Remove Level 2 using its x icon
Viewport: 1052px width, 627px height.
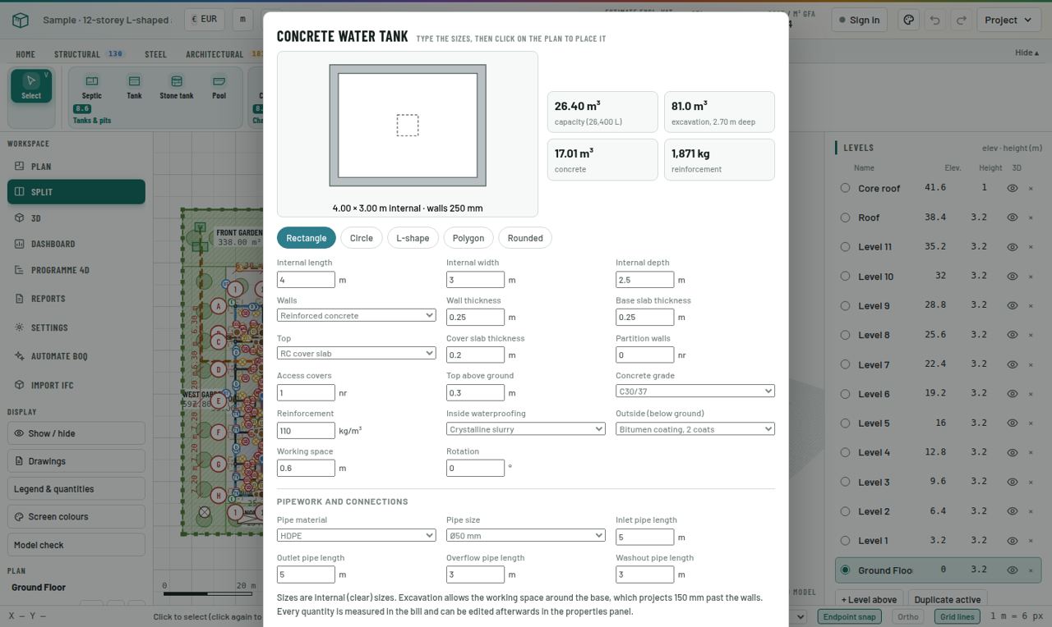1031,511
